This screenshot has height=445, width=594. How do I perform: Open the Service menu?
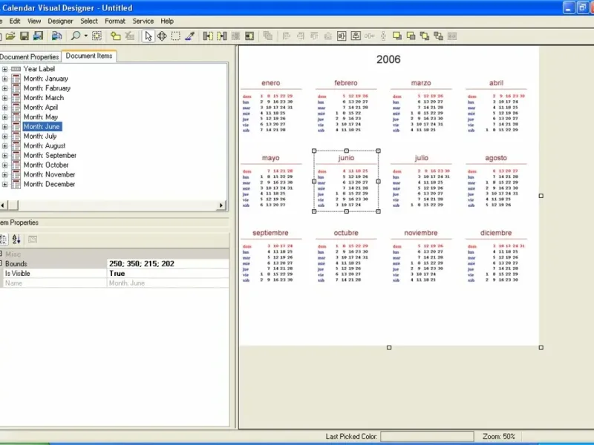[x=143, y=22]
